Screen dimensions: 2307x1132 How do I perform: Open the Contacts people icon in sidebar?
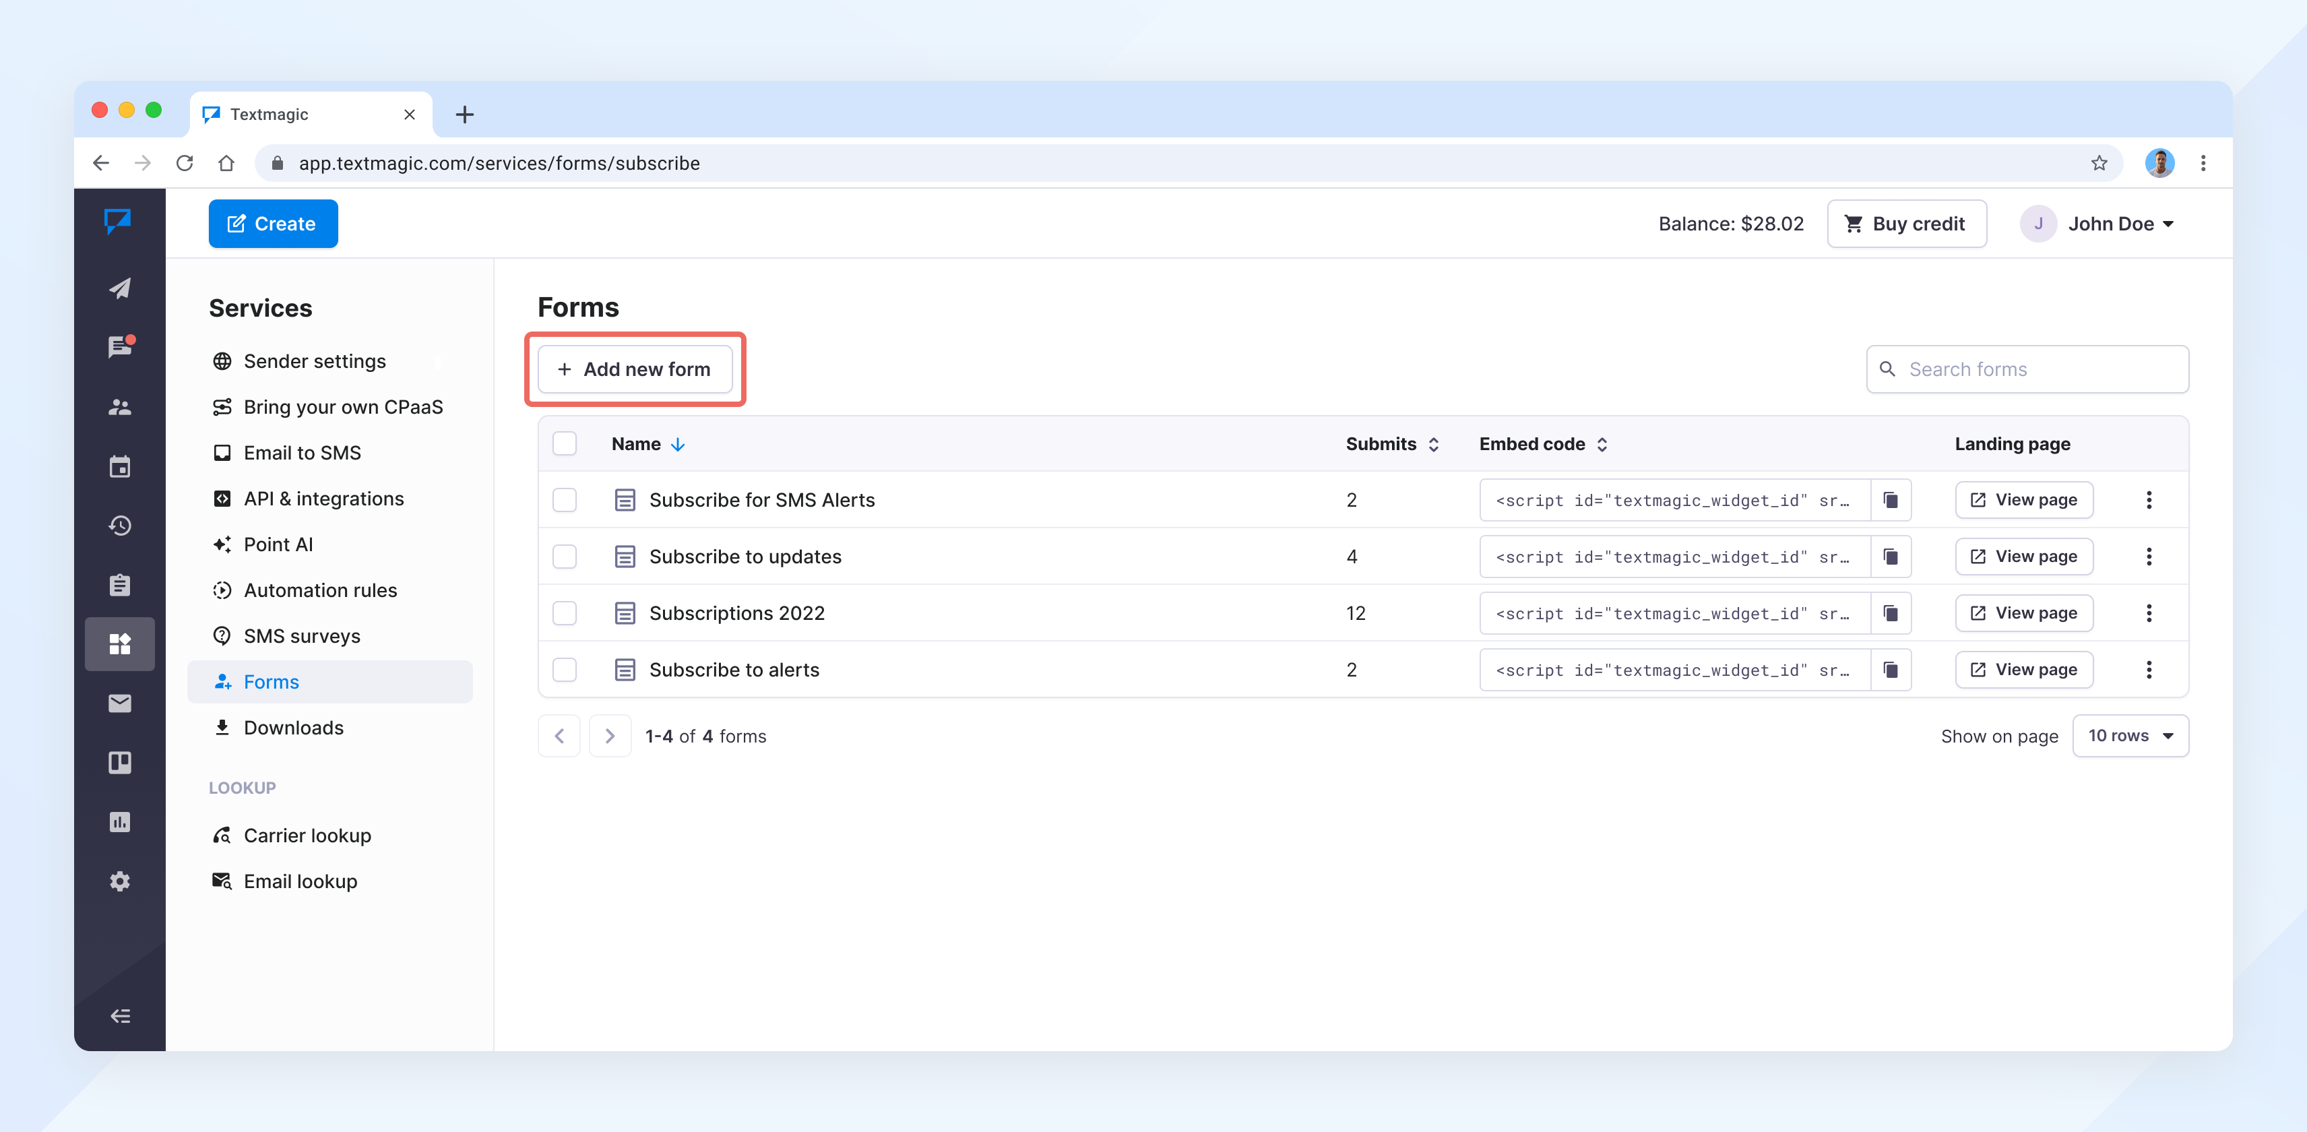[x=120, y=408]
